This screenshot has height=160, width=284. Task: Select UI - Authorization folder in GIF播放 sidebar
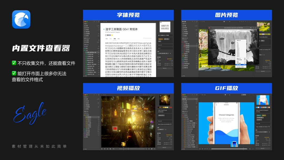[191, 127]
